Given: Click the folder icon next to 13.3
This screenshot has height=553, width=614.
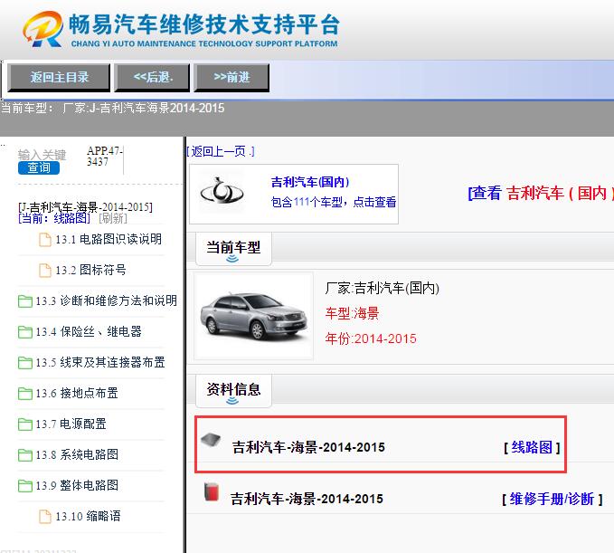Looking at the screenshot, I should click(25, 301).
